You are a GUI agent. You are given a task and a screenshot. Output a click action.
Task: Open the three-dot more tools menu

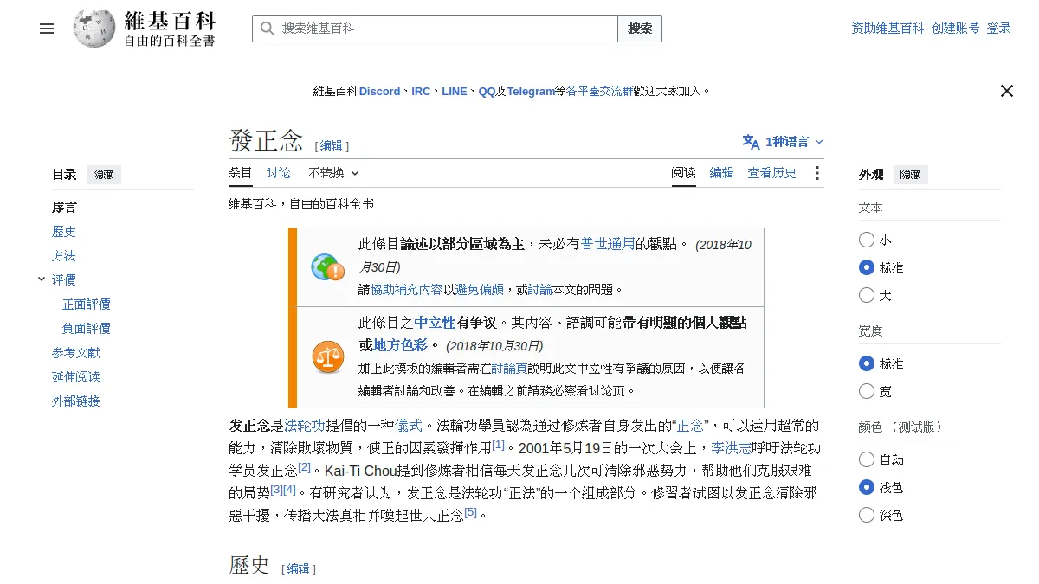[816, 173]
